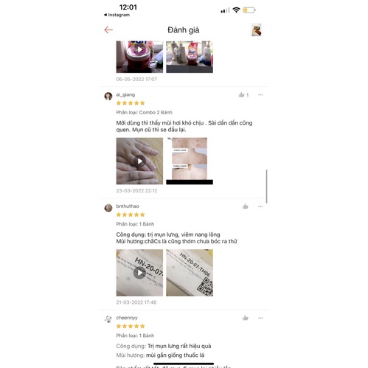368x368 pixels.
Task: Tap the username cheennyy
Action: coord(127,318)
